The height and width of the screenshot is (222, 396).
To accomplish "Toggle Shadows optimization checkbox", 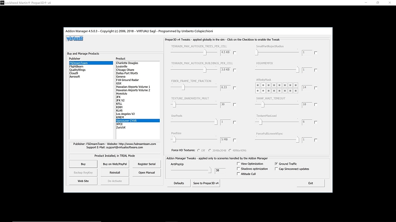I will click(238, 169).
